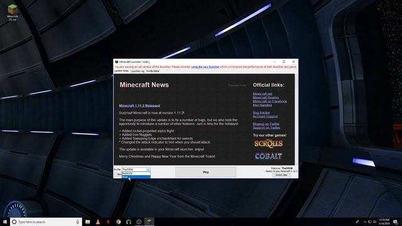
Task: Click the Cobalt game logo
Action: [x=268, y=156]
